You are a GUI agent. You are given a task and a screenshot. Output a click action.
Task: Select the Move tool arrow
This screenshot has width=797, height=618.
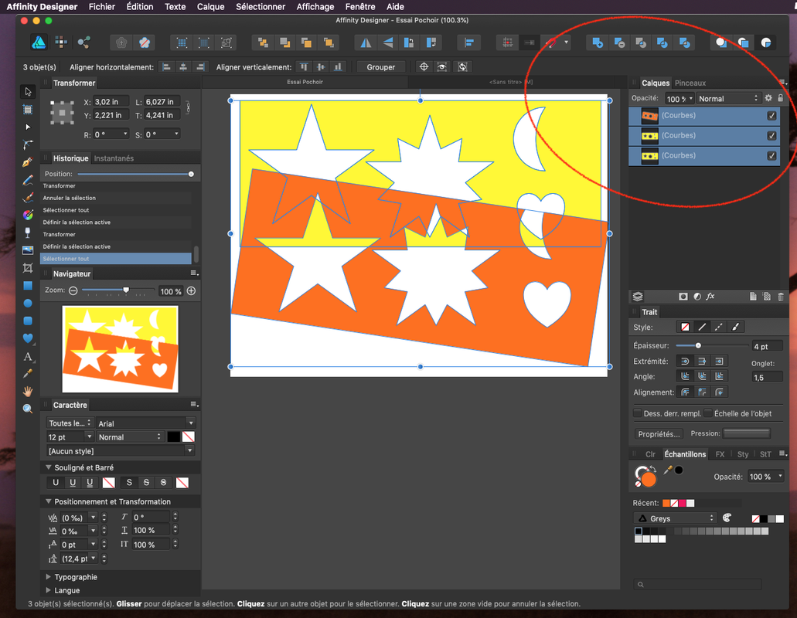point(28,92)
